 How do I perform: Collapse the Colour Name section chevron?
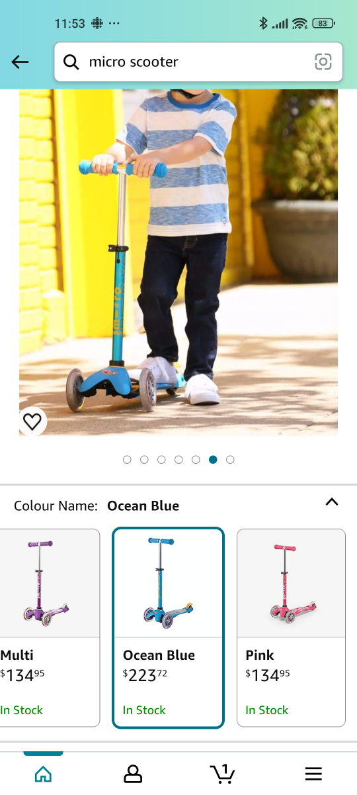coord(332,502)
